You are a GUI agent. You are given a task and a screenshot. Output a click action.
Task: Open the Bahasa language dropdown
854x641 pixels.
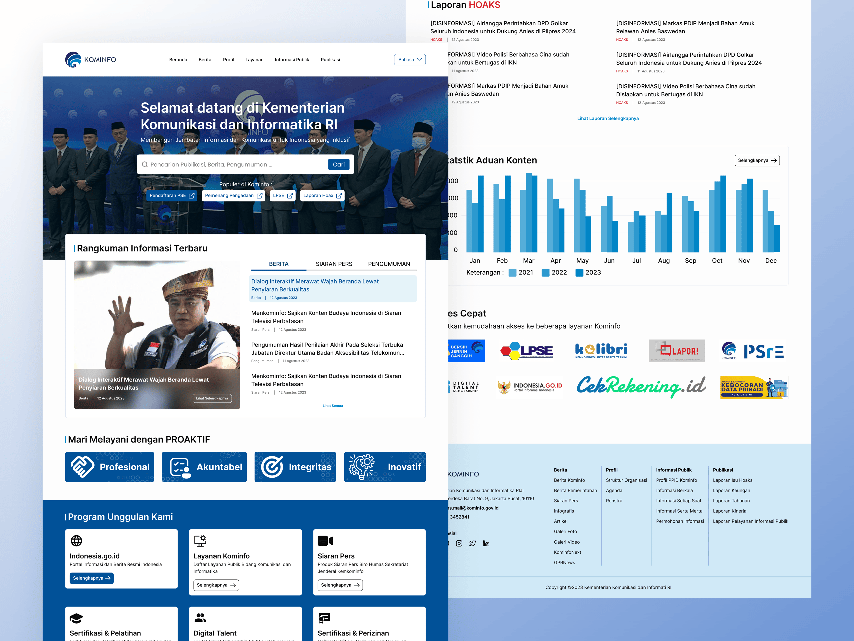tap(409, 59)
